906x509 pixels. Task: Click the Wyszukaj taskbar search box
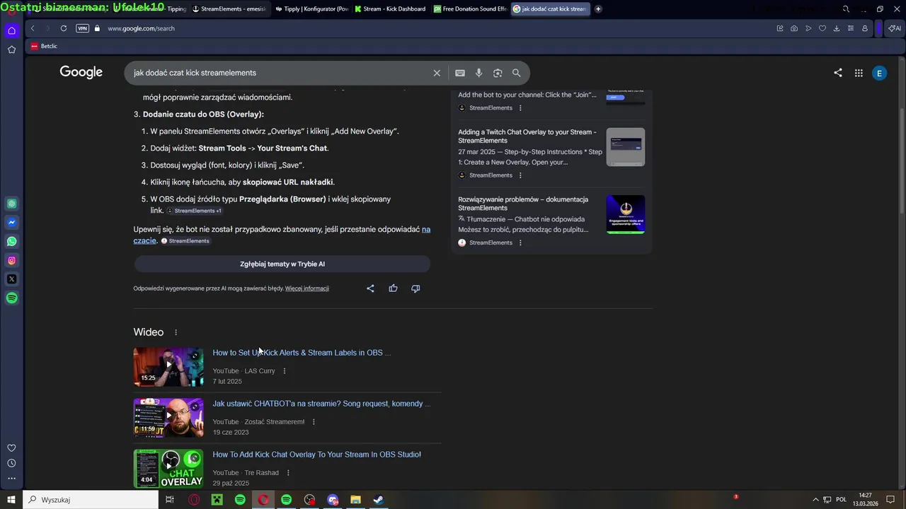click(x=91, y=500)
